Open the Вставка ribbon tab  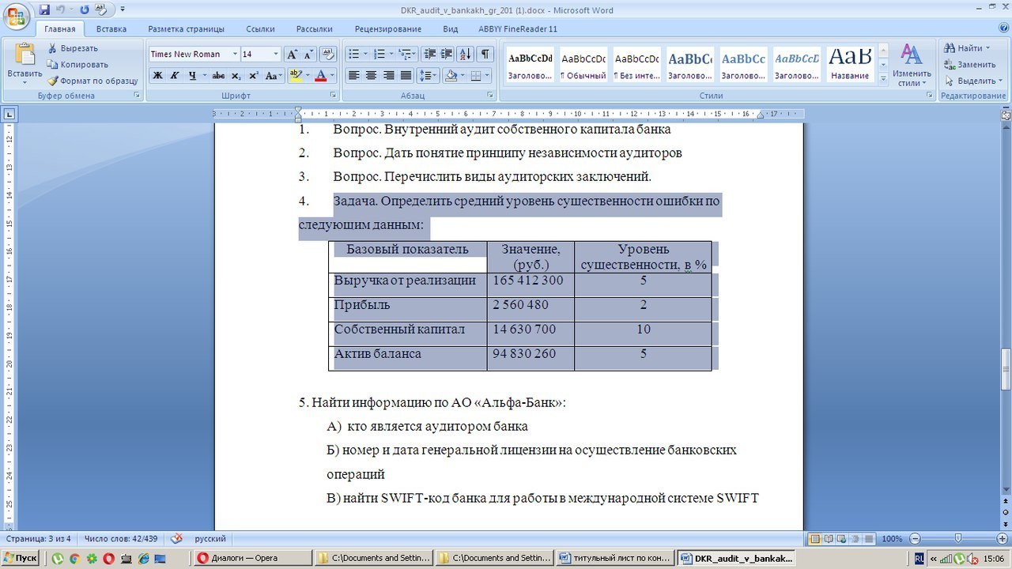click(x=111, y=29)
